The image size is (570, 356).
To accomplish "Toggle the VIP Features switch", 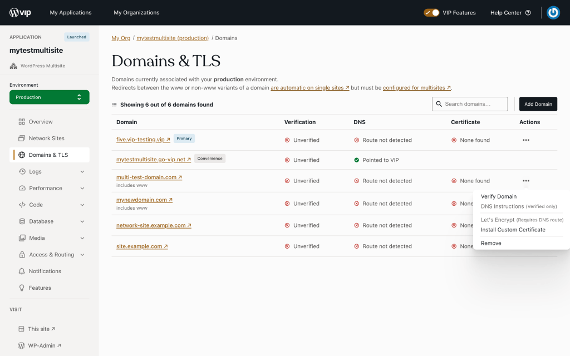I will [x=431, y=13].
